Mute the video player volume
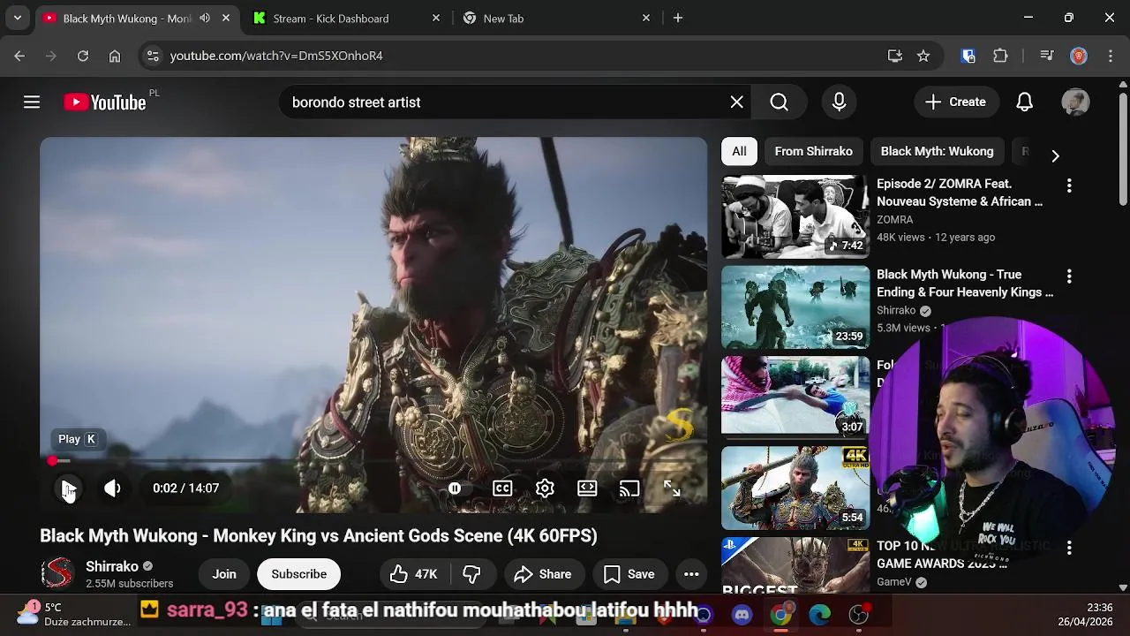The image size is (1130, 636). (x=112, y=488)
